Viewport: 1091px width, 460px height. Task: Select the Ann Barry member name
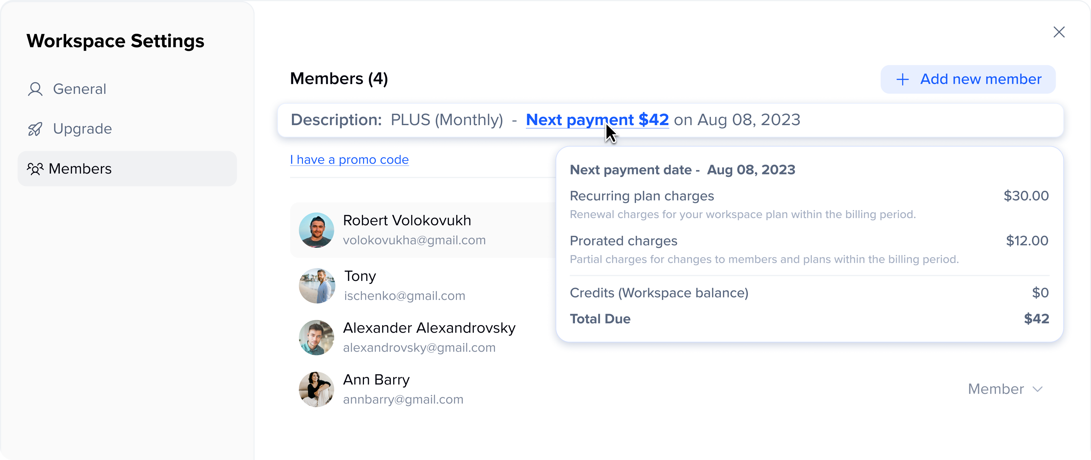click(376, 380)
